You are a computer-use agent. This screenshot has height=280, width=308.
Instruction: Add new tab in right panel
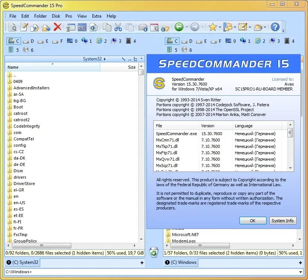300,263
